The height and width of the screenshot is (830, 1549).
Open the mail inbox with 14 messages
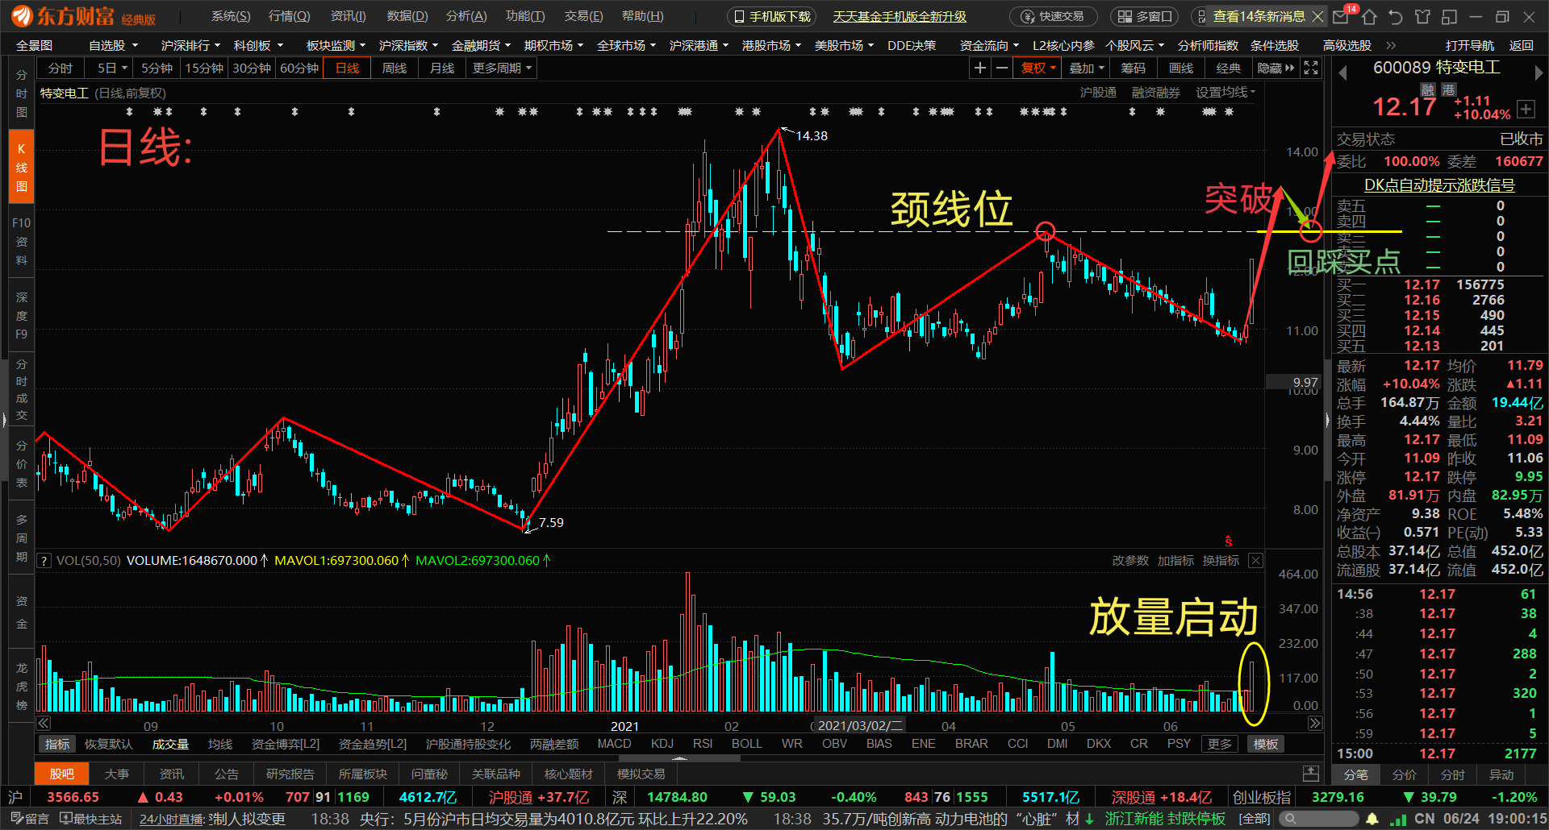[x=1342, y=16]
